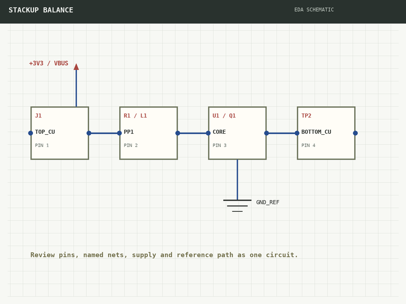
Task: Click the GND_REF net label
Action: 268,202
